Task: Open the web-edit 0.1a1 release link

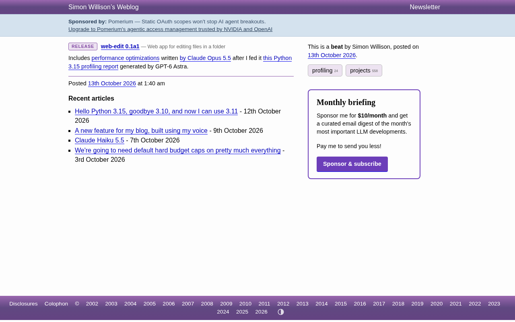Action: point(120,46)
